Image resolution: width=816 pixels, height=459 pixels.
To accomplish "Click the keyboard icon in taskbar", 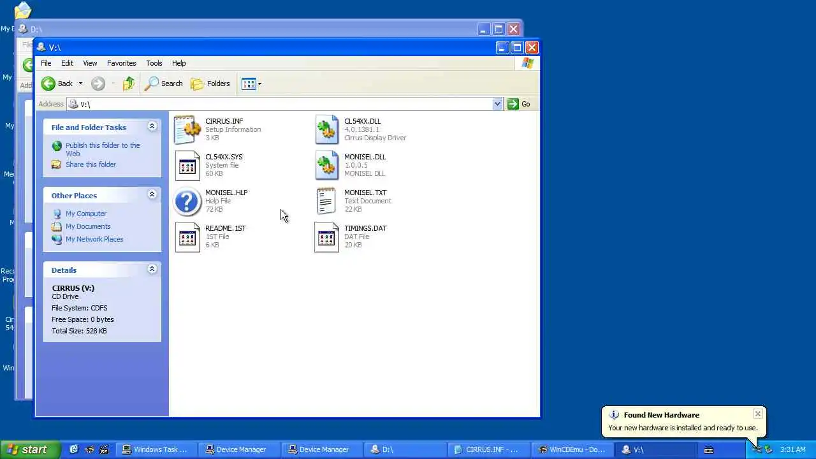I will click(708, 450).
